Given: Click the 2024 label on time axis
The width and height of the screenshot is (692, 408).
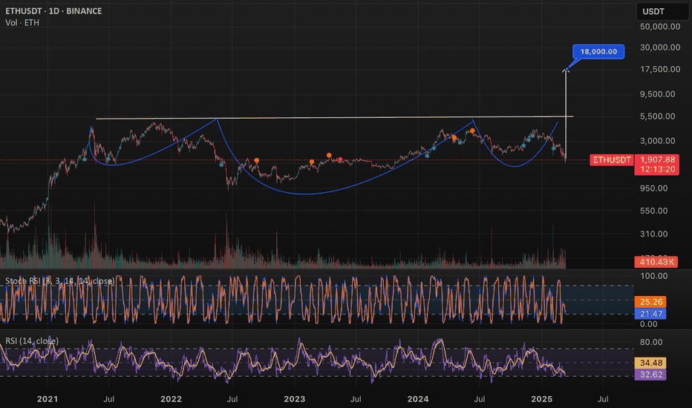Looking at the screenshot, I should click(418, 399).
